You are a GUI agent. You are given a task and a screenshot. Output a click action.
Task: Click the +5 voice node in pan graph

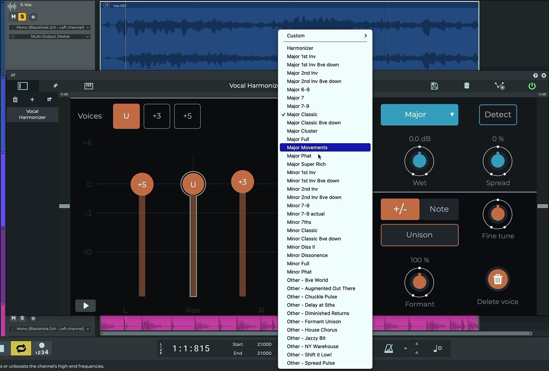tap(142, 185)
